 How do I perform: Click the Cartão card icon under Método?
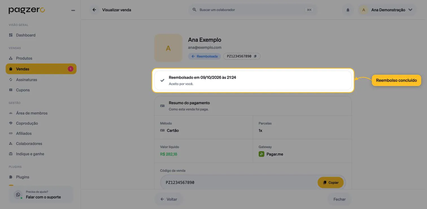pyautogui.click(x=162, y=131)
